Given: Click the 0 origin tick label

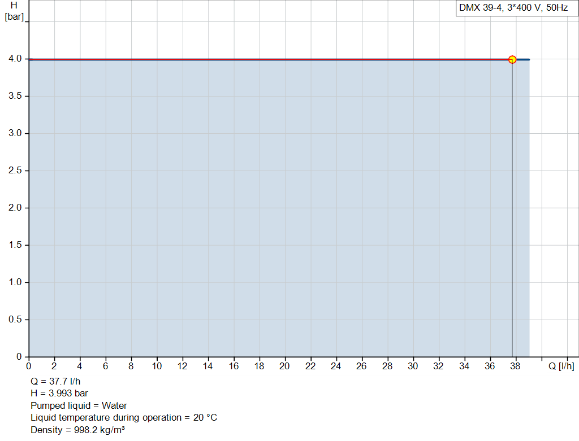Looking at the screenshot, I should tap(28, 367).
